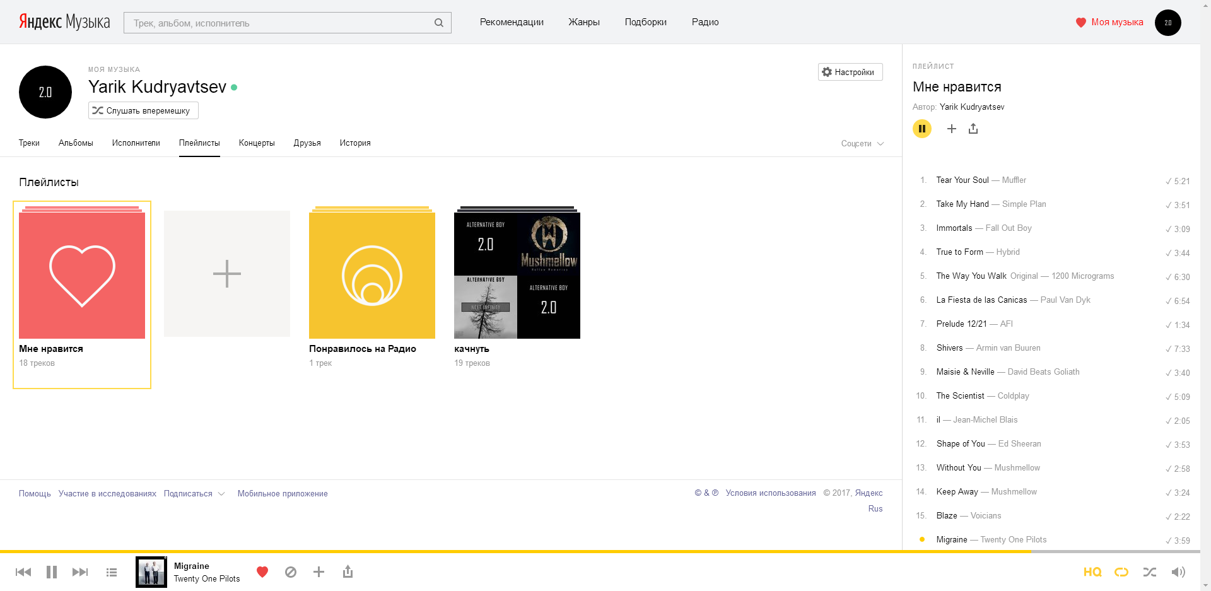Viewport: 1211px width, 591px height.
Task: Expand the Соцсети dropdown
Action: [862, 144]
